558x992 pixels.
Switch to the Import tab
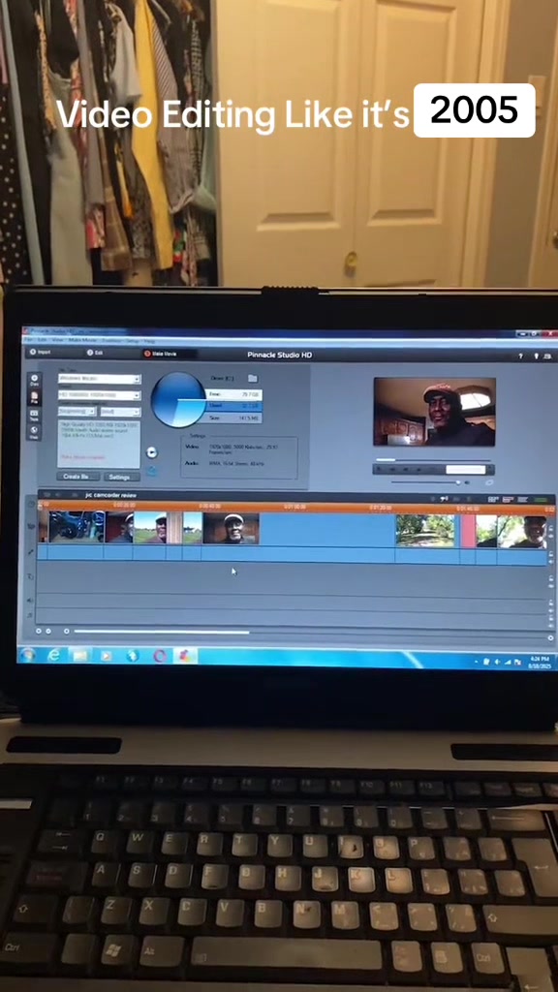click(x=40, y=353)
